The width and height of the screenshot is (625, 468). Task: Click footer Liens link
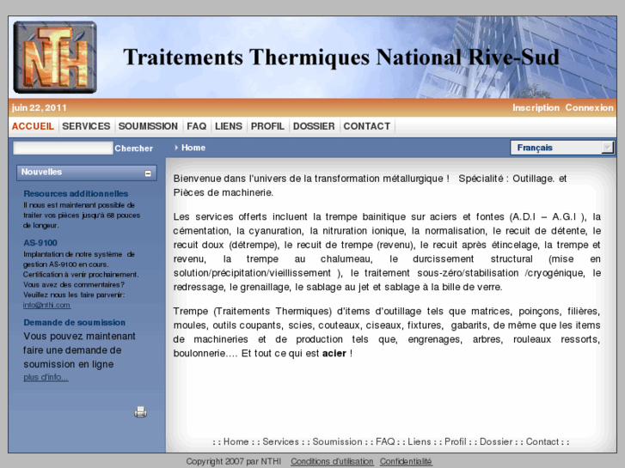pyautogui.click(x=420, y=441)
